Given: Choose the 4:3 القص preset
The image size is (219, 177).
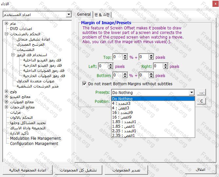Looking at the screenshot, I should coord(153,108).
